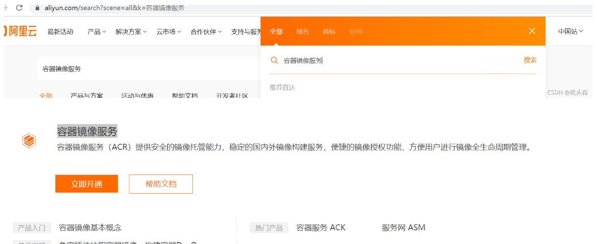Click the page search box with 容器镜像服务
The image size is (597, 244).
click(149, 69)
